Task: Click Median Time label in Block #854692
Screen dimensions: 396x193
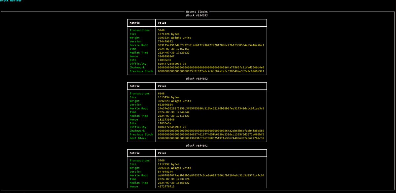Action: pyautogui.click(x=139, y=116)
